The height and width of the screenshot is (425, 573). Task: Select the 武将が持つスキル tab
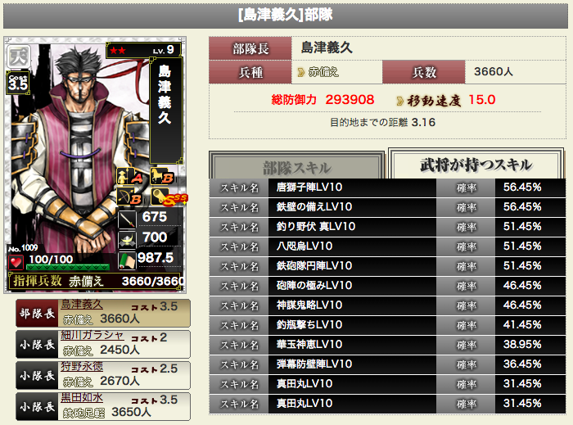click(x=476, y=165)
